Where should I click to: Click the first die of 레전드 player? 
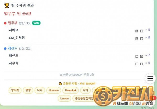tap(137, 56)
